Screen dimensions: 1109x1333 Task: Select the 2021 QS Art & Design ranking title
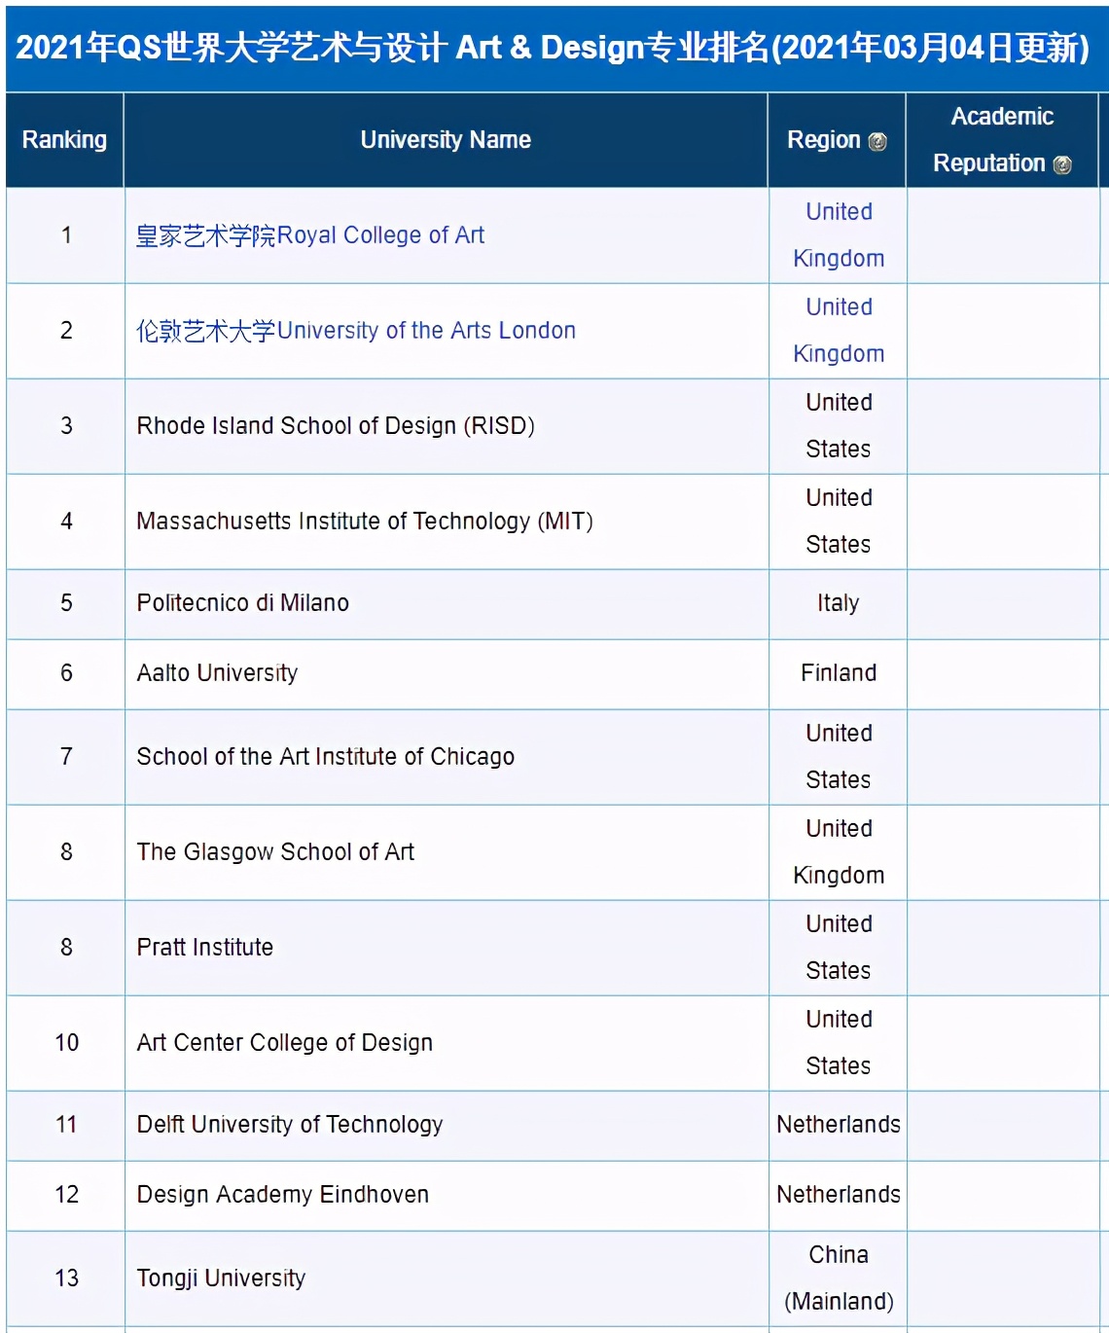click(553, 47)
